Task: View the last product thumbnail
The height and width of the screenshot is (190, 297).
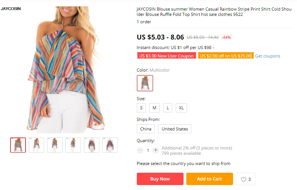Action: point(110,145)
